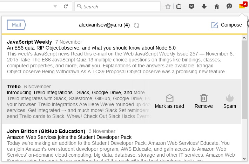Click the JavaScript Weekly message preview text
Screen dimensions: 249x164
[120, 63]
